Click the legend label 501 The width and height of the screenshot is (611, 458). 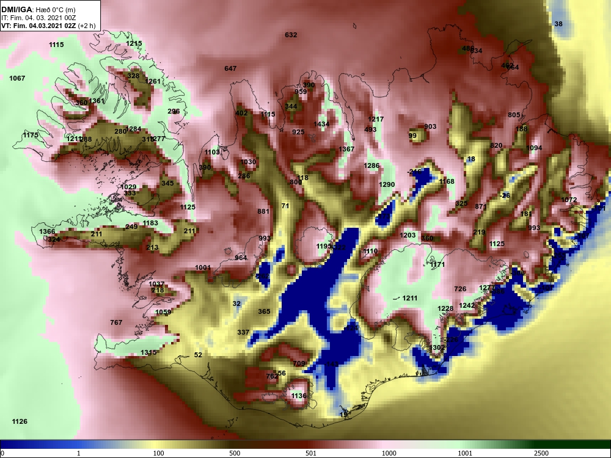310,453
